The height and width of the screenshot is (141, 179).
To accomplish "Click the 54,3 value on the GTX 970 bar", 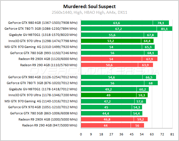I will (137, 107).
